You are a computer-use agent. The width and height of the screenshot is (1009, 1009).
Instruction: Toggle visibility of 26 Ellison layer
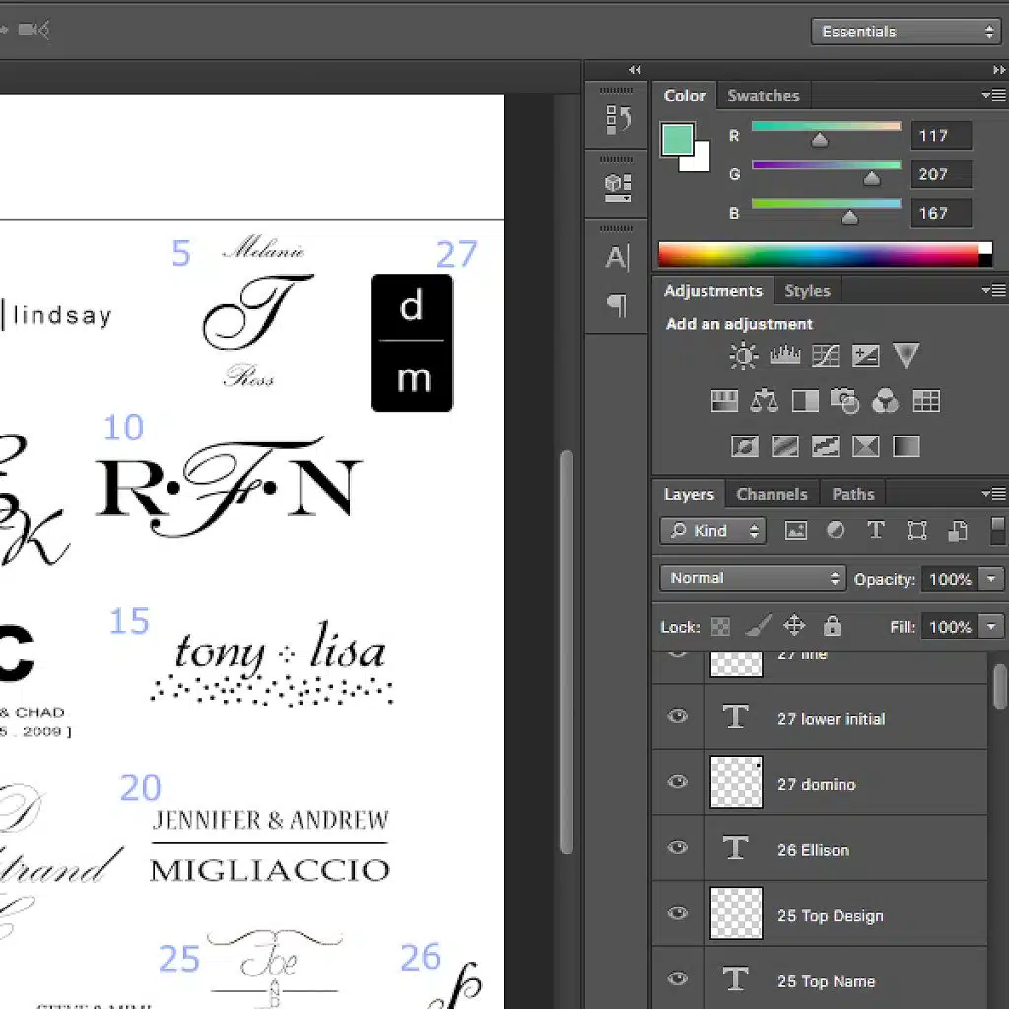678,847
